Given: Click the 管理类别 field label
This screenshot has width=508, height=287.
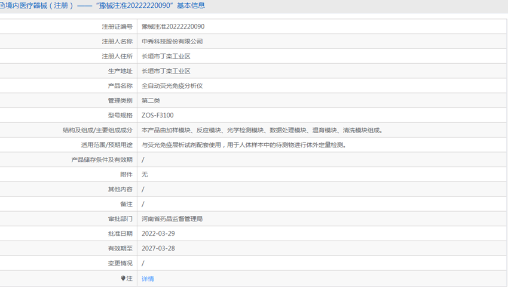Looking at the screenshot, I should (120, 101).
